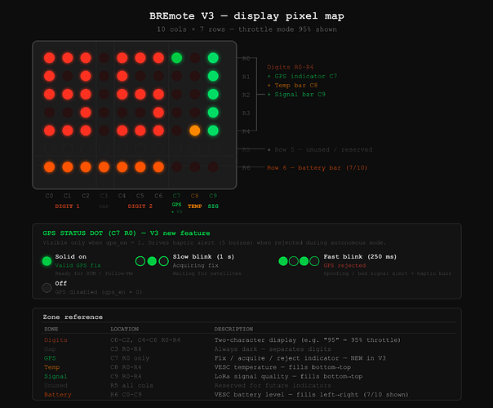
Task: Click the '+ Temp bar C8' annotation
Action: click(292, 85)
